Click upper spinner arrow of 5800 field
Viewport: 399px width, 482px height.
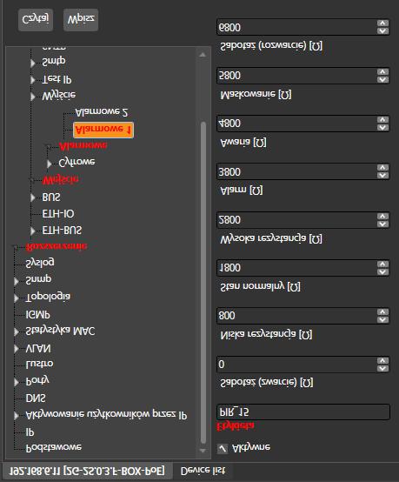382,71
